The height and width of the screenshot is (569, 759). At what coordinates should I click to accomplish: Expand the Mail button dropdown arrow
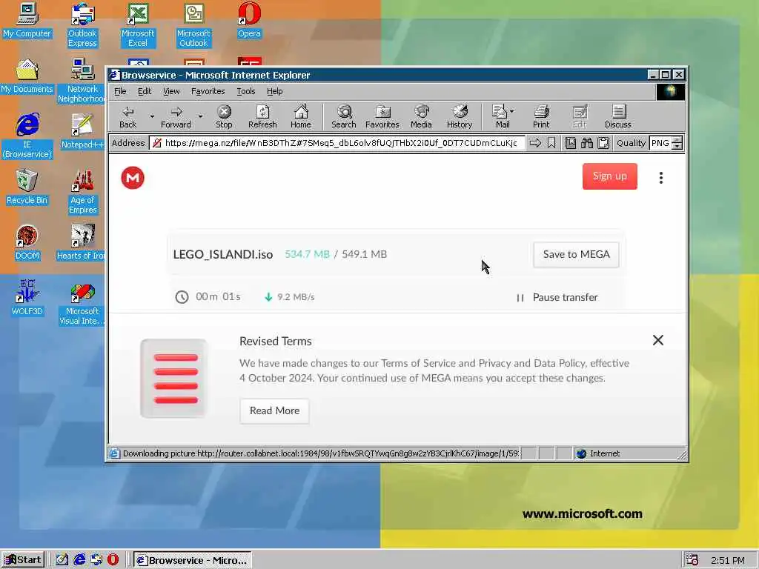(512, 111)
